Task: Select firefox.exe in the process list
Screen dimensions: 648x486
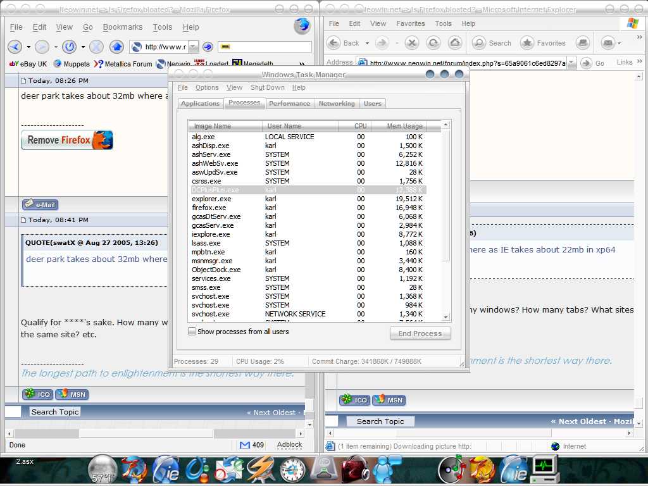Action: click(209, 208)
